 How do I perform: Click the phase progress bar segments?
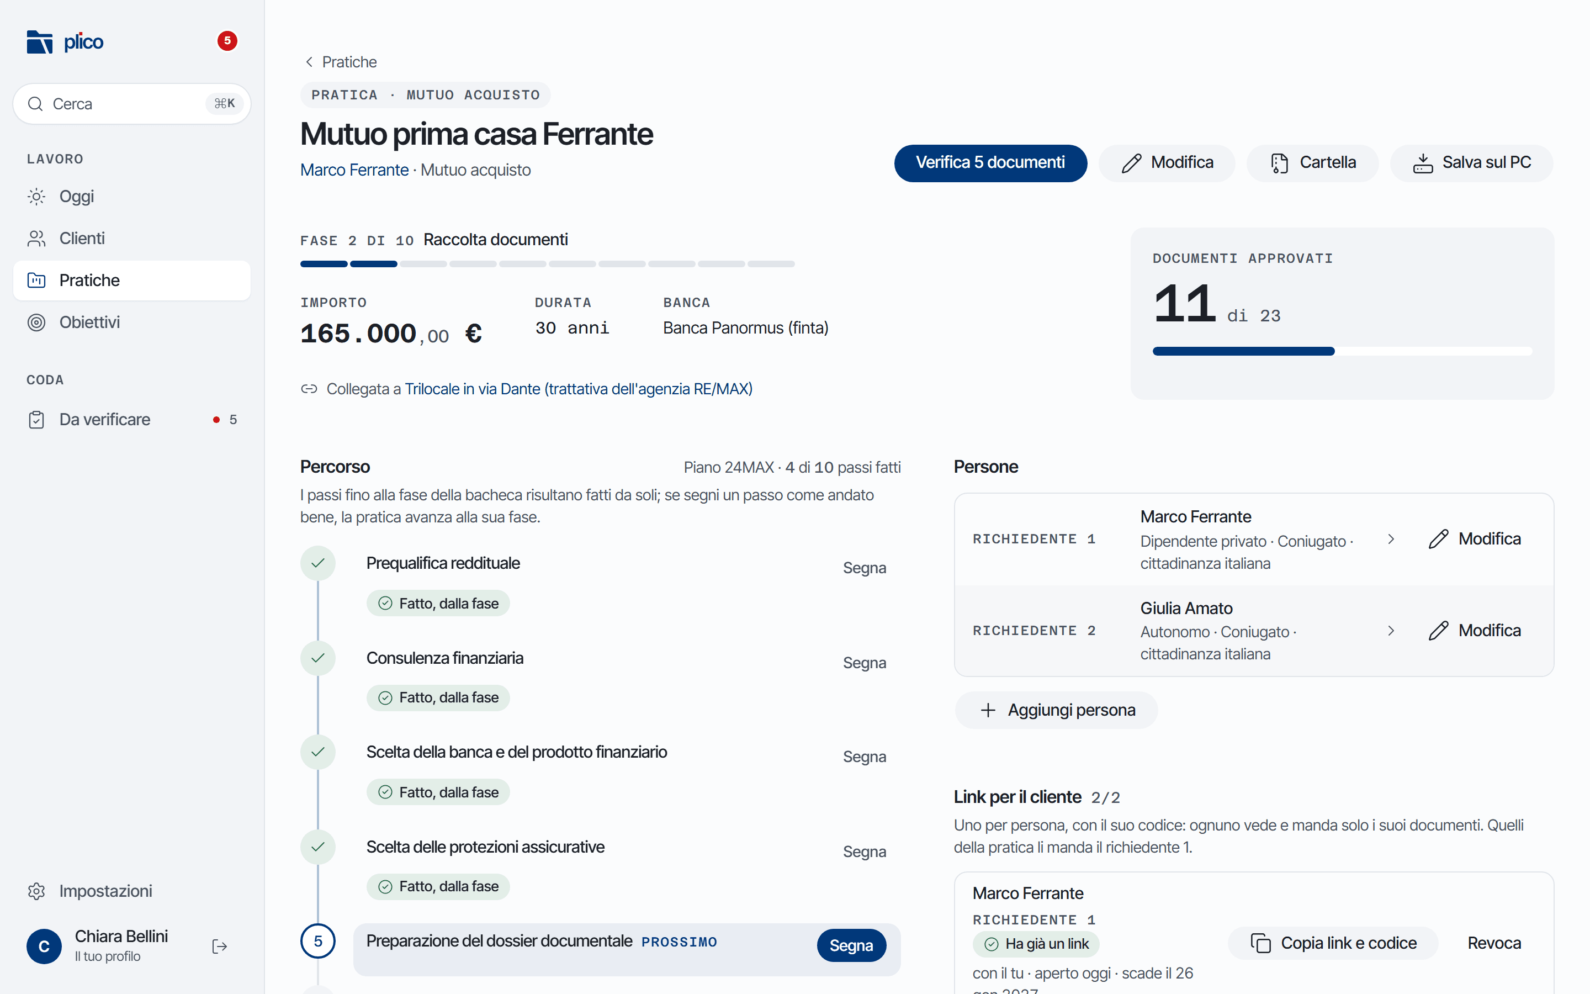[x=547, y=265]
